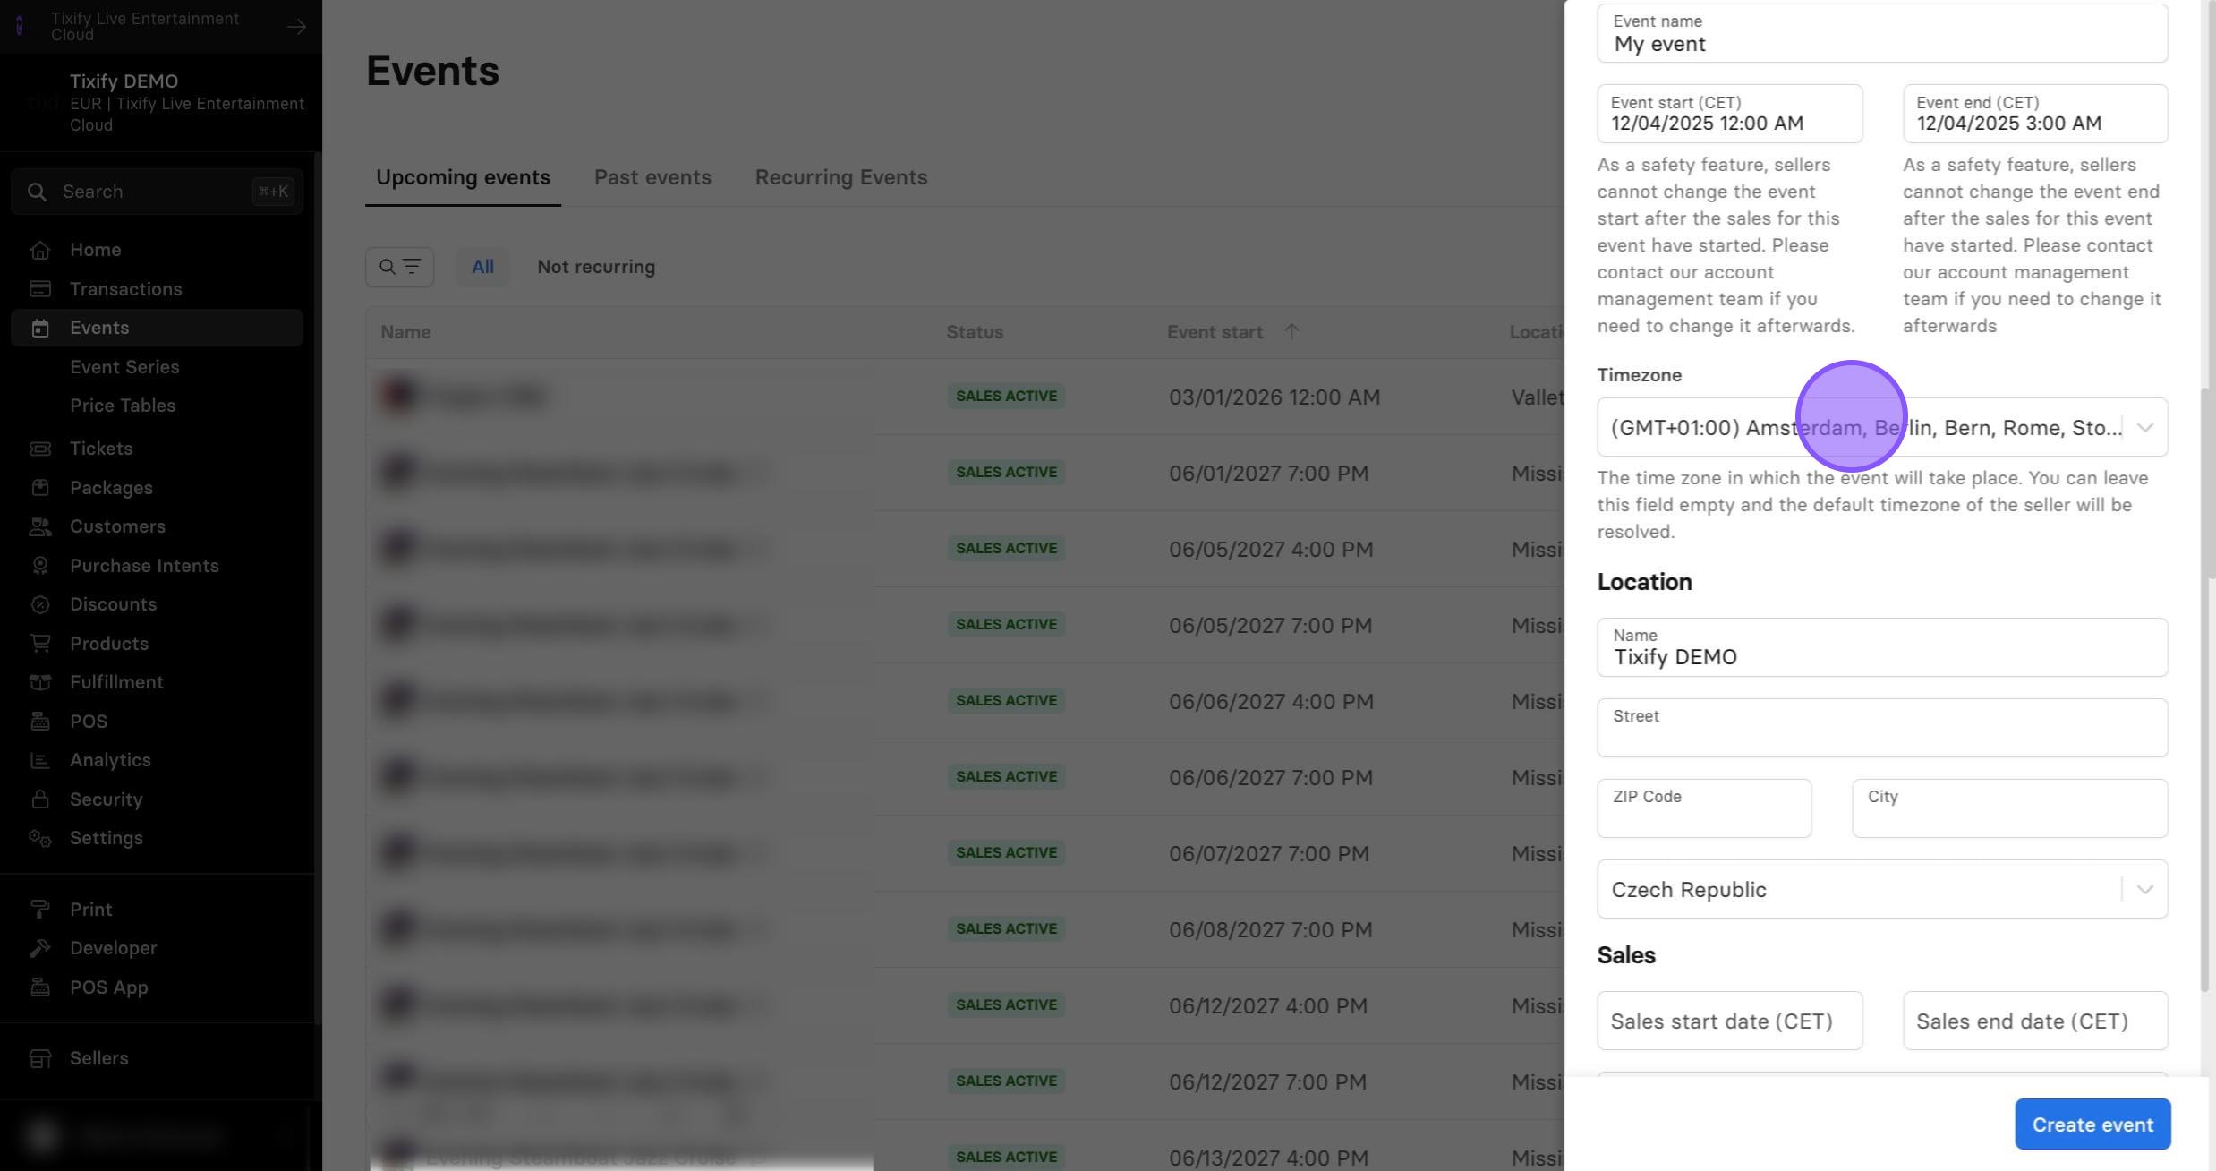The image size is (2216, 1171).
Task: Switch to Past events tab
Action: tap(652, 177)
